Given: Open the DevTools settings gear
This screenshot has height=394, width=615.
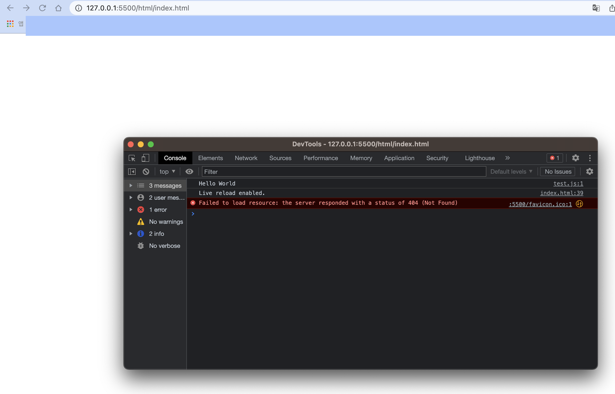Looking at the screenshot, I should (575, 158).
